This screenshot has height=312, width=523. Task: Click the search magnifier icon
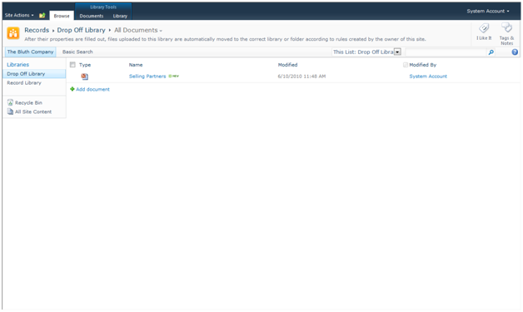coord(491,52)
